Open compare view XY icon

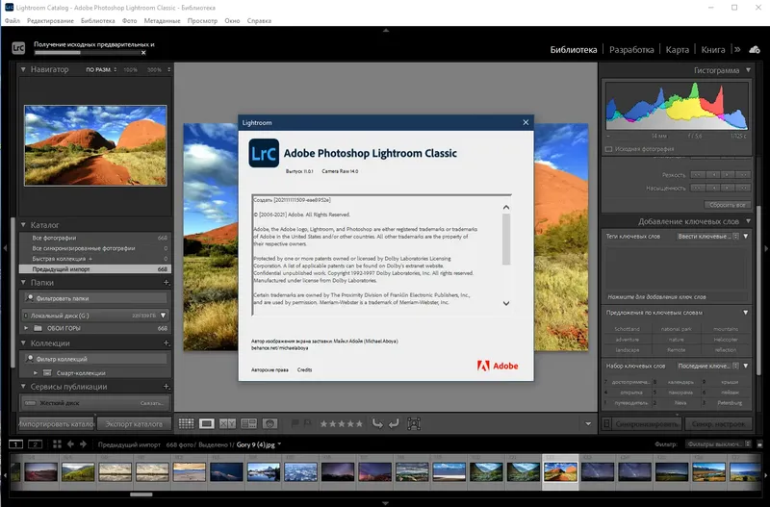tap(227, 423)
